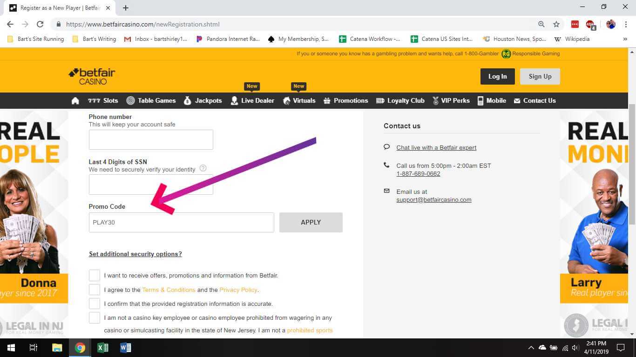
Task: Tick the registration information accurate checkbox
Action: point(95,304)
